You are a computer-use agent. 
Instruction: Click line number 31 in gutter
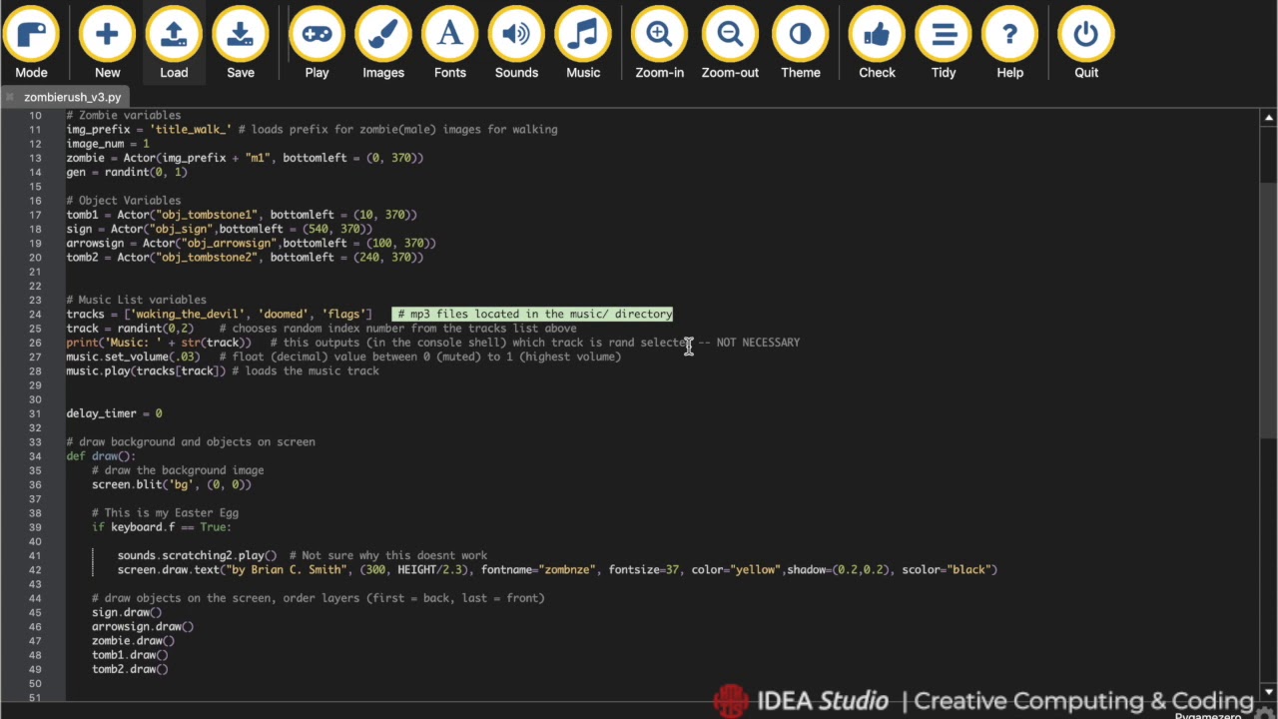[35, 413]
